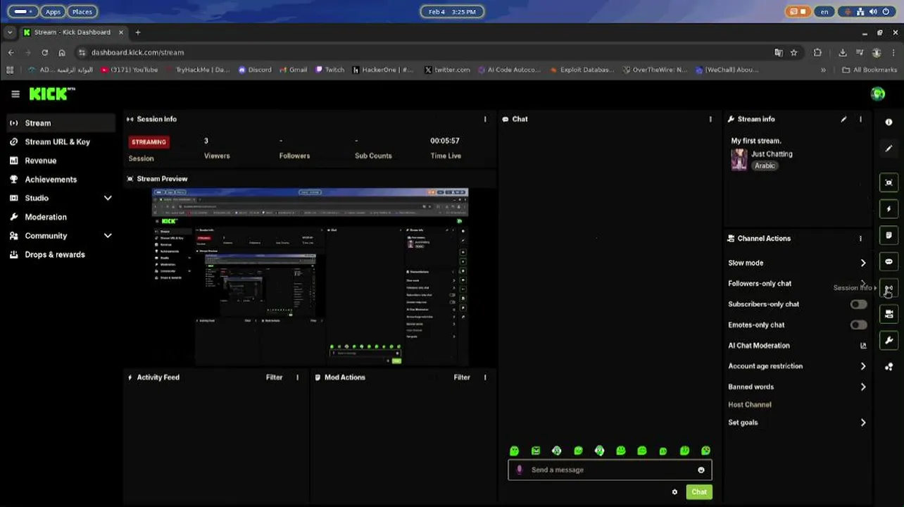Open Mod Actions Filter dropdown

[462, 377]
